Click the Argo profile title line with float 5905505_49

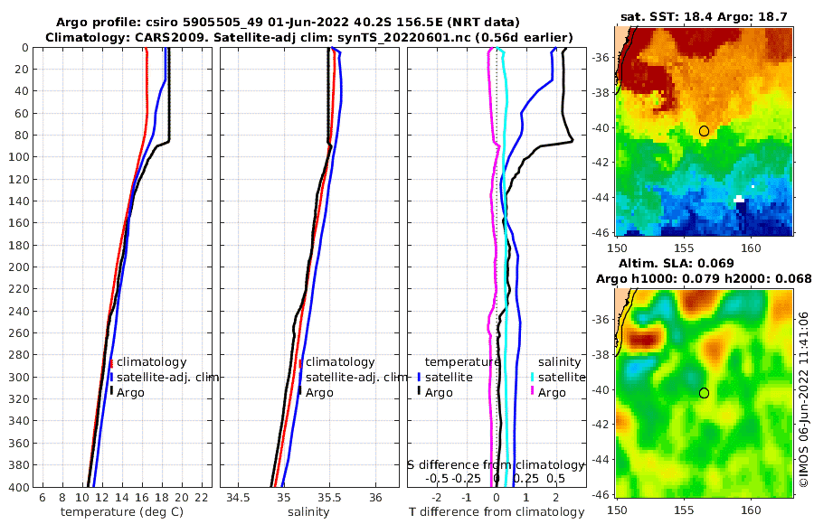coord(287,23)
